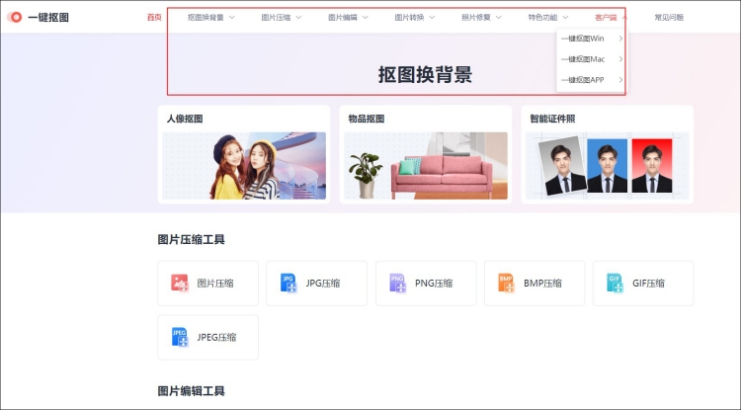Click the 图片编辑工具 section heading
This screenshot has height=410, width=741.
192,391
